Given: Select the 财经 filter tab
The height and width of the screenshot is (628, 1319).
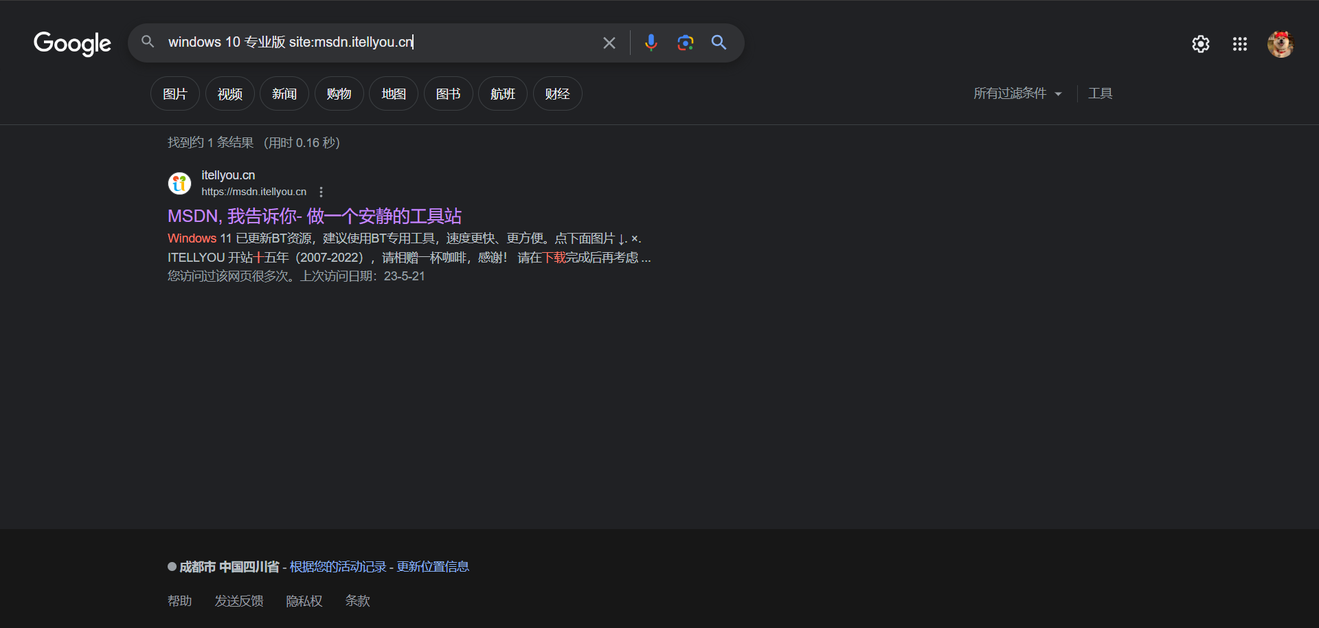Looking at the screenshot, I should click(558, 93).
